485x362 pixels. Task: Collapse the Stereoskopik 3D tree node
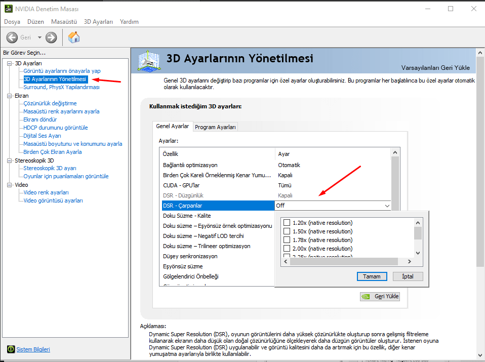(9, 160)
